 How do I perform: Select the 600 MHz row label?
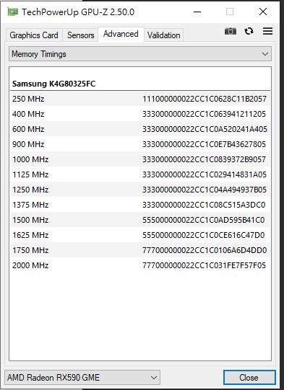28,129
